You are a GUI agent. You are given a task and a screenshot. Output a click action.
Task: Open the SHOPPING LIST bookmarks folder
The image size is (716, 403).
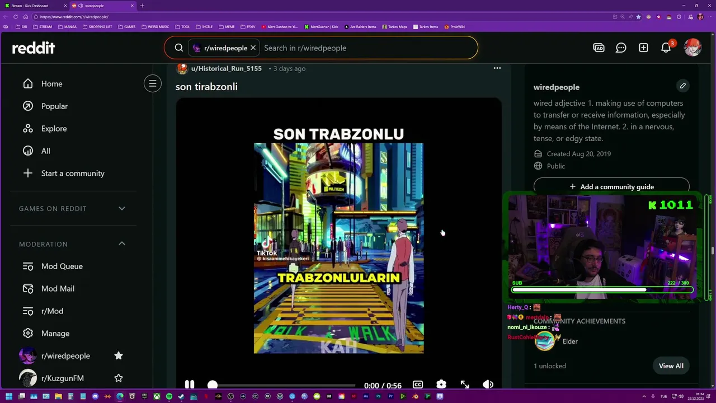pyautogui.click(x=97, y=27)
